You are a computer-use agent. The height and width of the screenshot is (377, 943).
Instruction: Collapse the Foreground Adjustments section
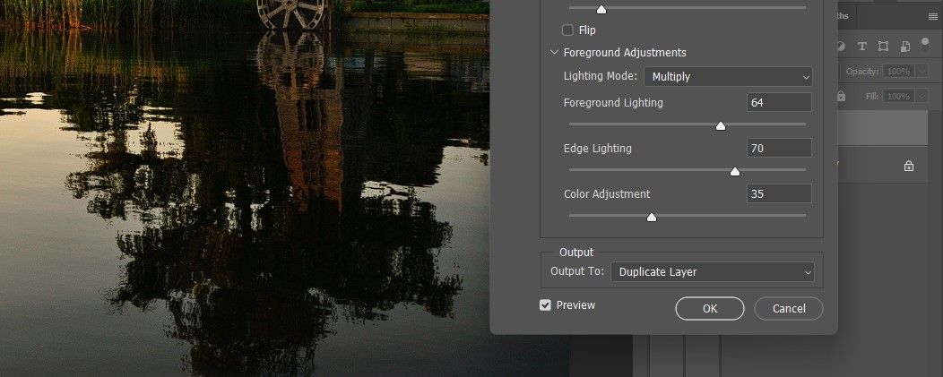[x=554, y=53]
